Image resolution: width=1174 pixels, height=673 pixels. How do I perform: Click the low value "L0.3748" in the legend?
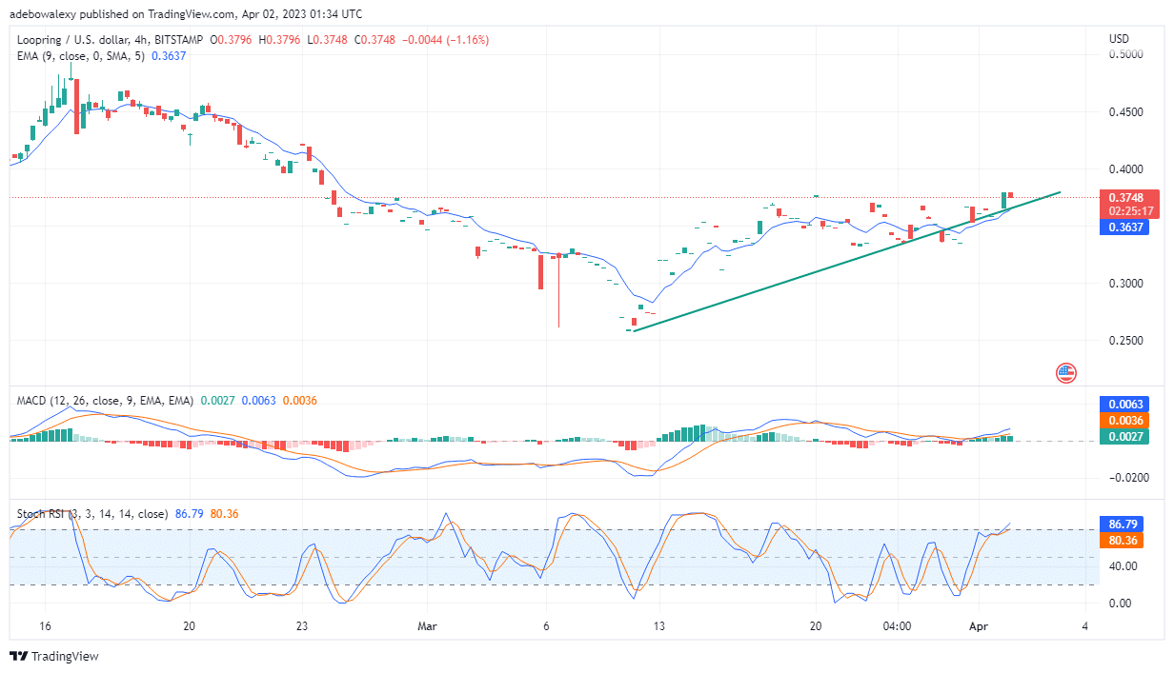click(329, 39)
